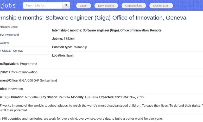Click the 'Programme' equivalent line
The height and width of the screenshot is (122, 203).
pos(28,64)
